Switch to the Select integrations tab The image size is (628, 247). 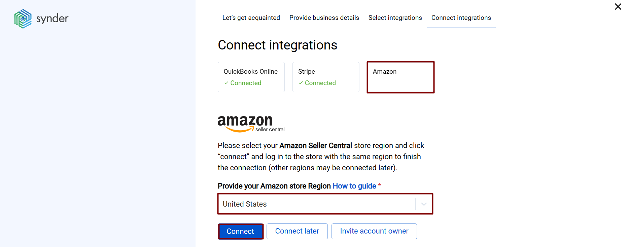pos(395,17)
